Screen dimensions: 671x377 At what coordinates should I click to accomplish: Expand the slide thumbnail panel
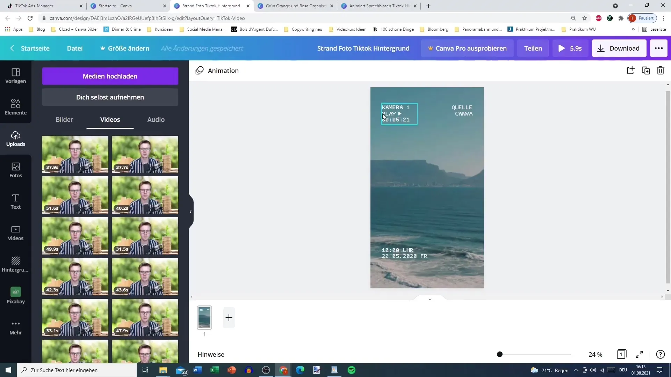[x=430, y=299]
